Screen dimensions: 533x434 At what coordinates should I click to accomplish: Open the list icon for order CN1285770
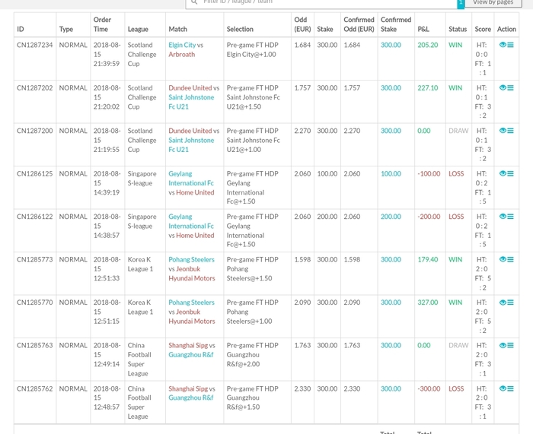point(511,303)
